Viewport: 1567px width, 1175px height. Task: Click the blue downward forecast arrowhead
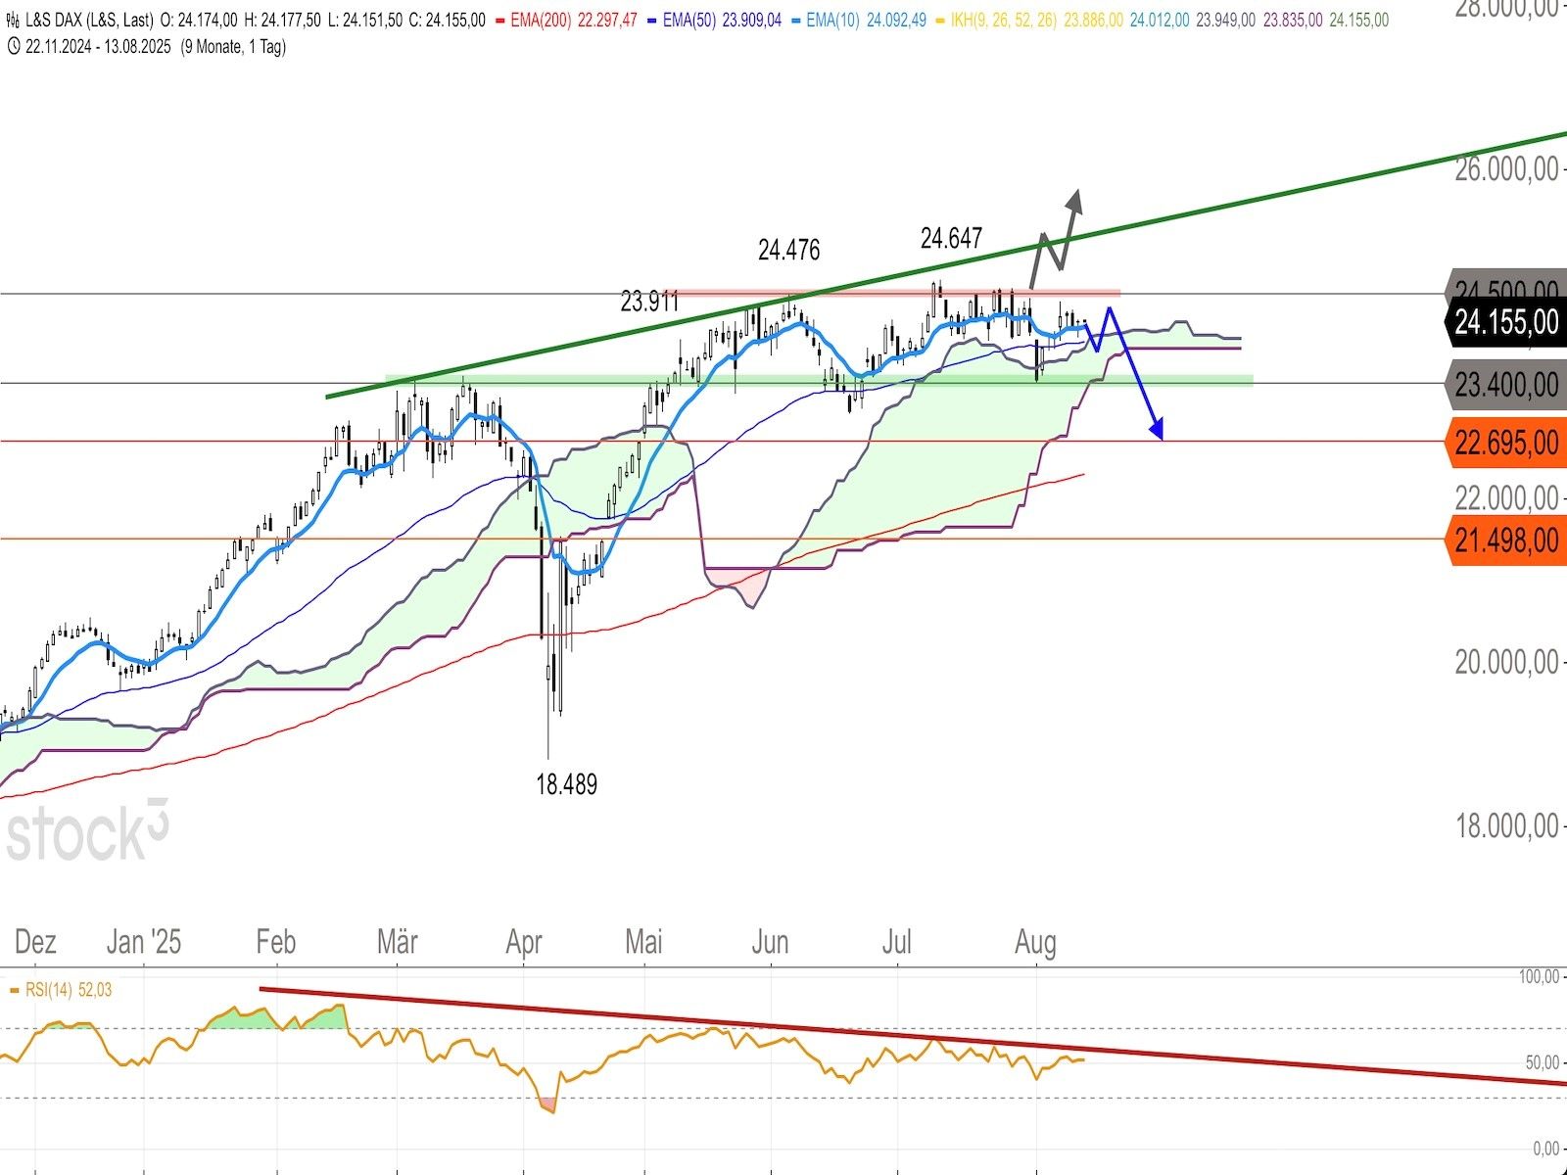pyautogui.click(x=1158, y=429)
